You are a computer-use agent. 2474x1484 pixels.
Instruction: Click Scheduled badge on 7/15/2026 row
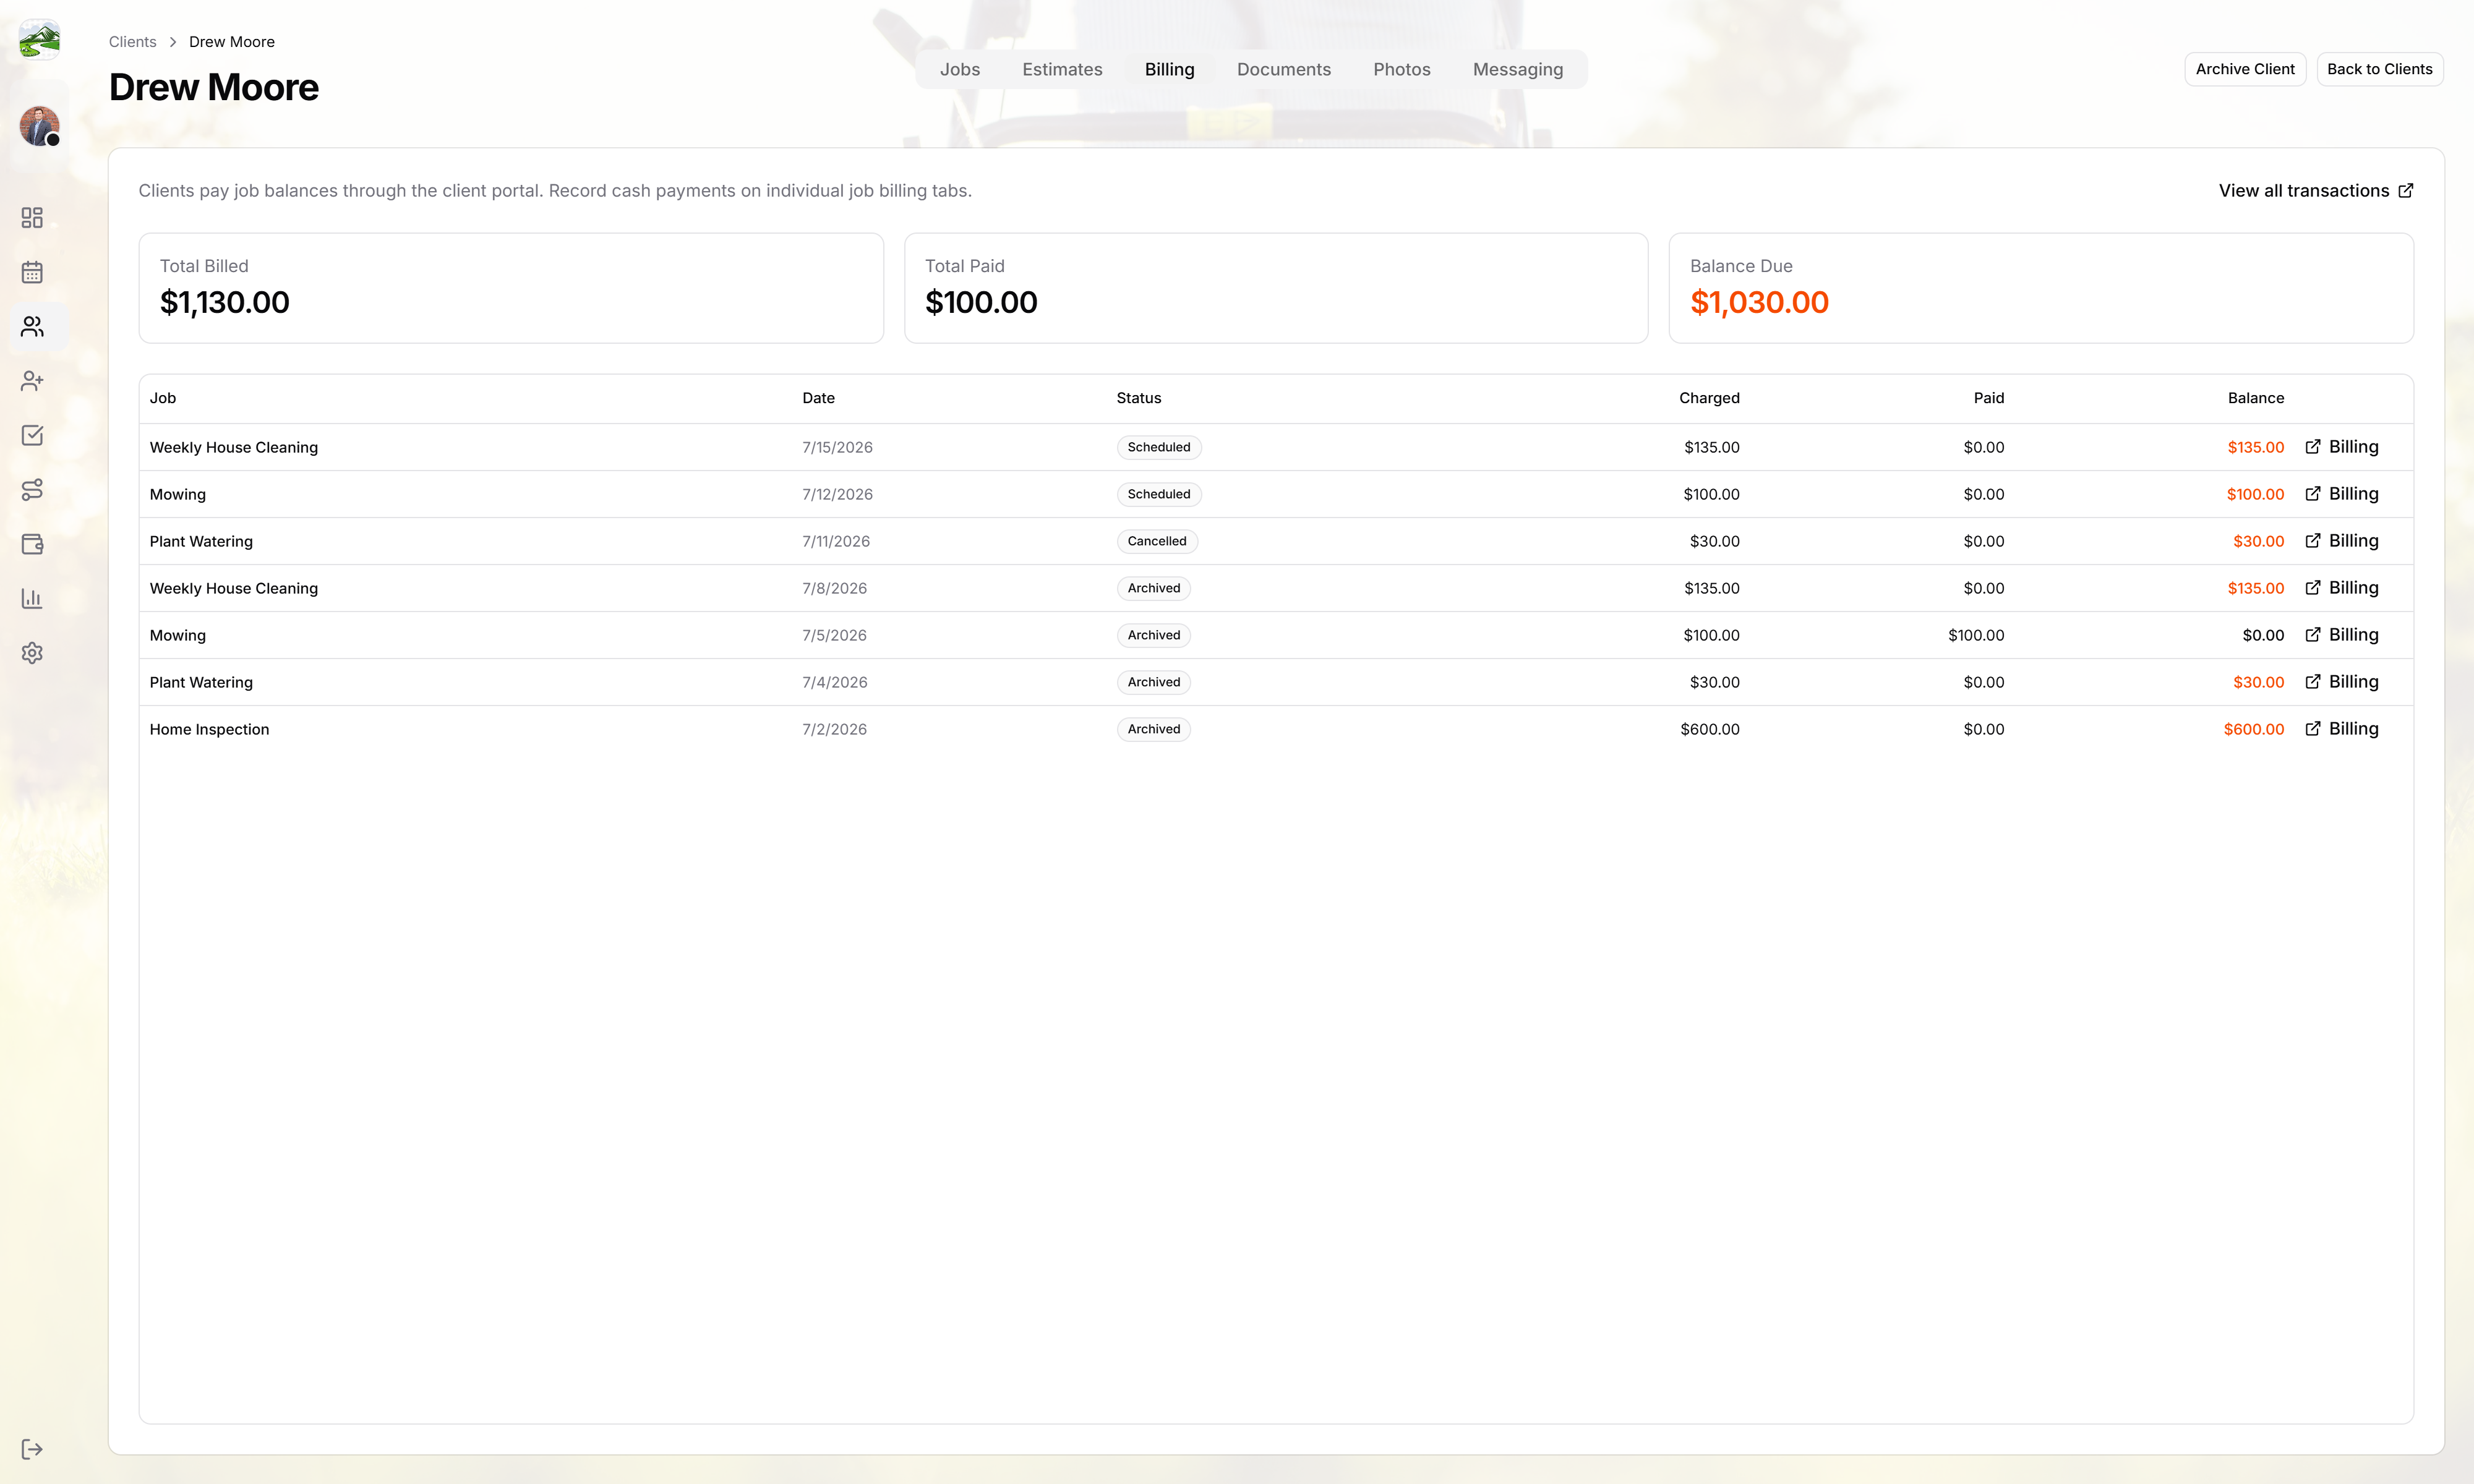[1158, 447]
